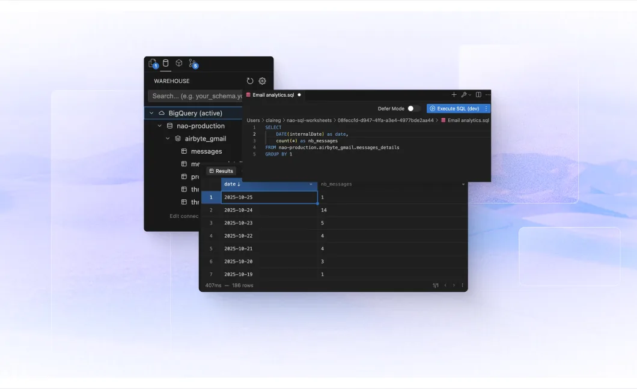Click the BigQuery cloud icon
This screenshot has width=637, height=389.
click(162, 113)
